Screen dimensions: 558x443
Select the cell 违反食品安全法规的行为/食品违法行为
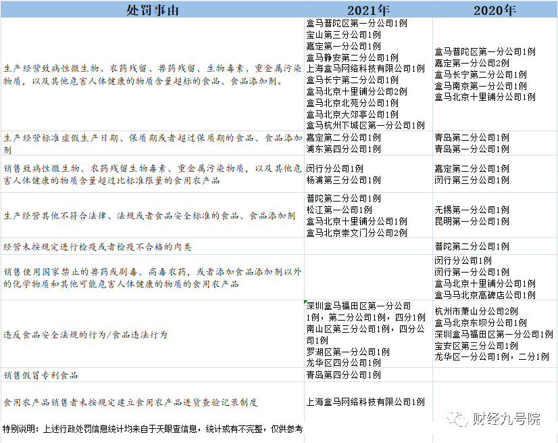point(152,334)
